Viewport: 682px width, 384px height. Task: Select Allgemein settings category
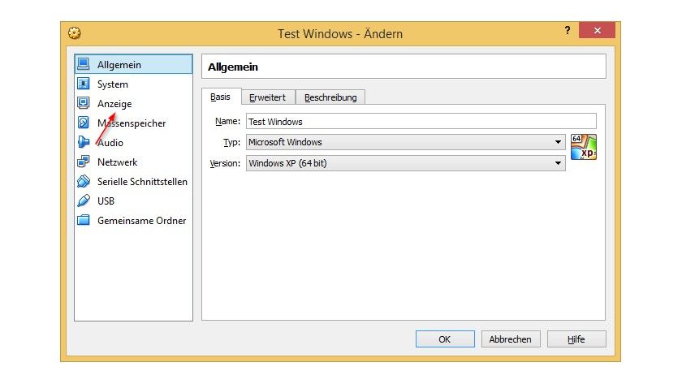pos(133,64)
